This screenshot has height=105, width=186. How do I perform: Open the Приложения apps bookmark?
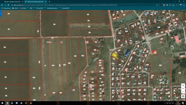(x=6, y=8)
